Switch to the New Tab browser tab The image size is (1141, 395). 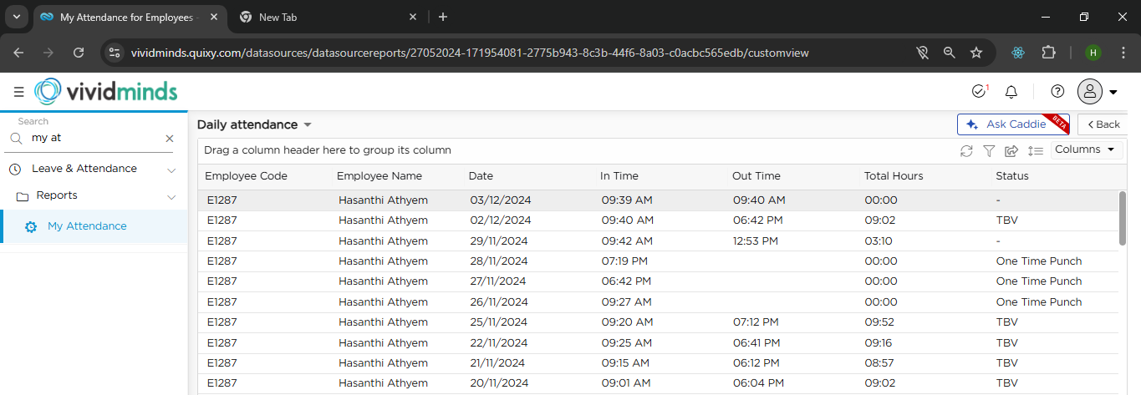(x=328, y=17)
